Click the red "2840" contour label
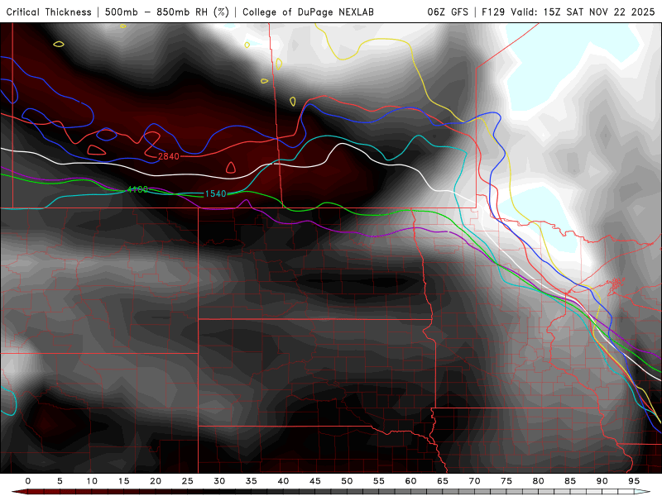Viewport: 662px width, 496px height. point(169,156)
